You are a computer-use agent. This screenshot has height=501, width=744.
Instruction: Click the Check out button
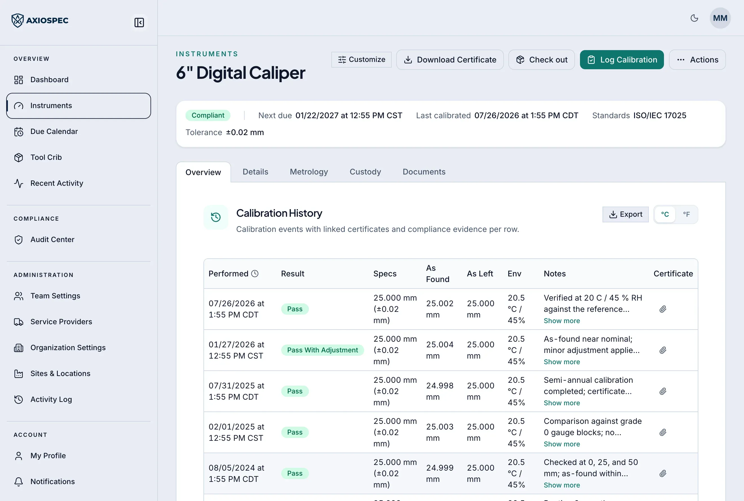[542, 60]
